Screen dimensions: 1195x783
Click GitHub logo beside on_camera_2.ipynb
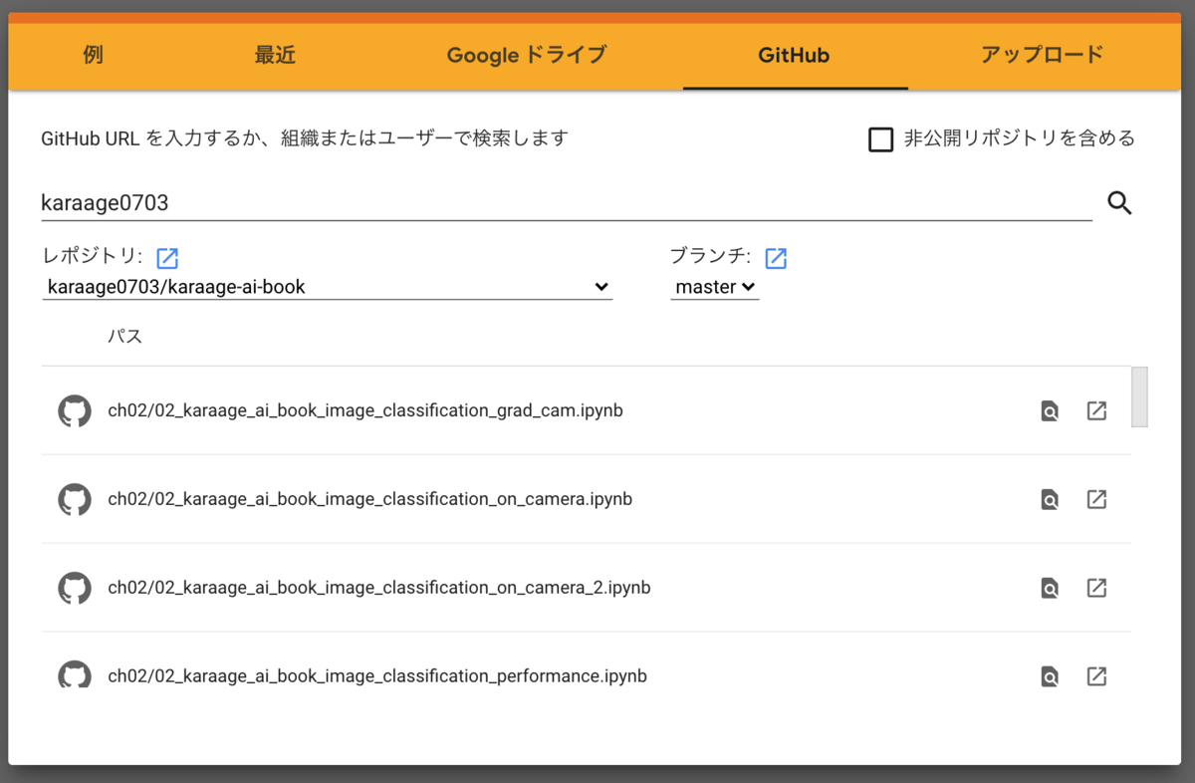[x=75, y=588]
